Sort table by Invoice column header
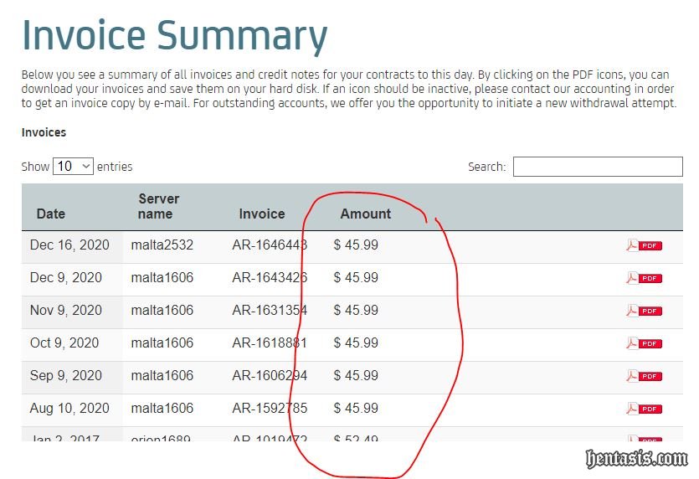This screenshot has width=699, height=479. pos(262,214)
